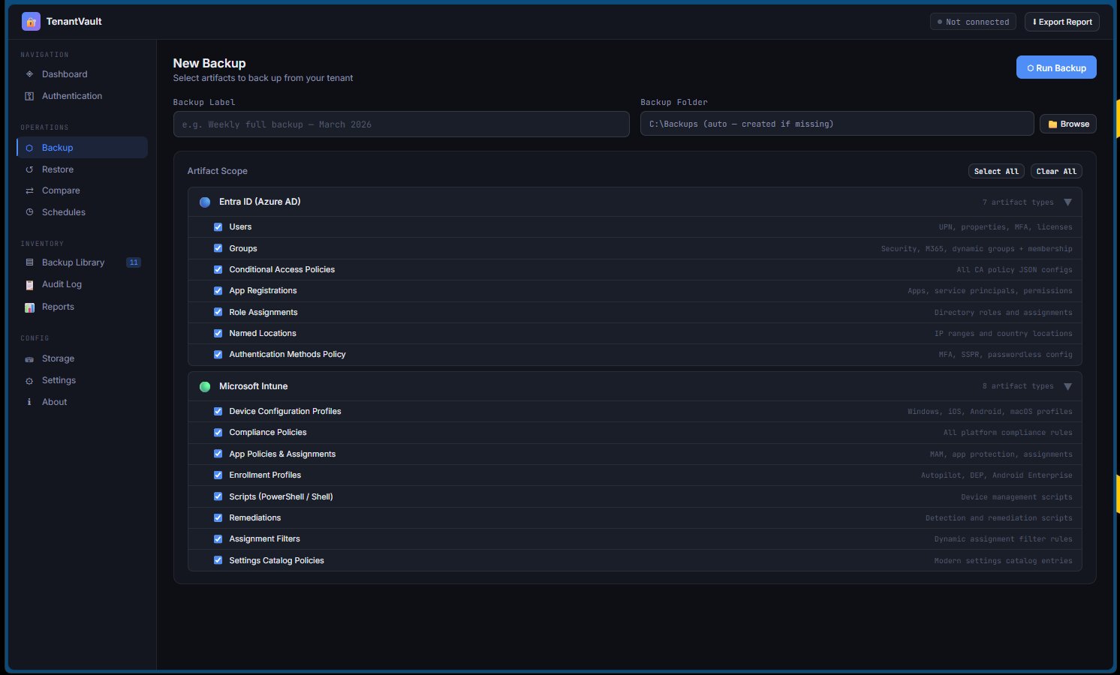Open the Backup Library

click(82, 262)
